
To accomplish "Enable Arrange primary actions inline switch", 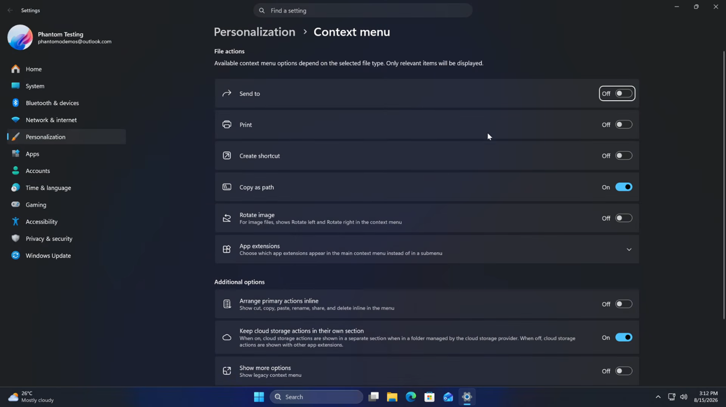I will pos(624,304).
